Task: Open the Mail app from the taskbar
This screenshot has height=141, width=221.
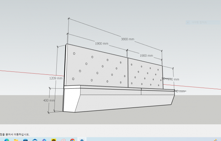Action: point(35,140)
